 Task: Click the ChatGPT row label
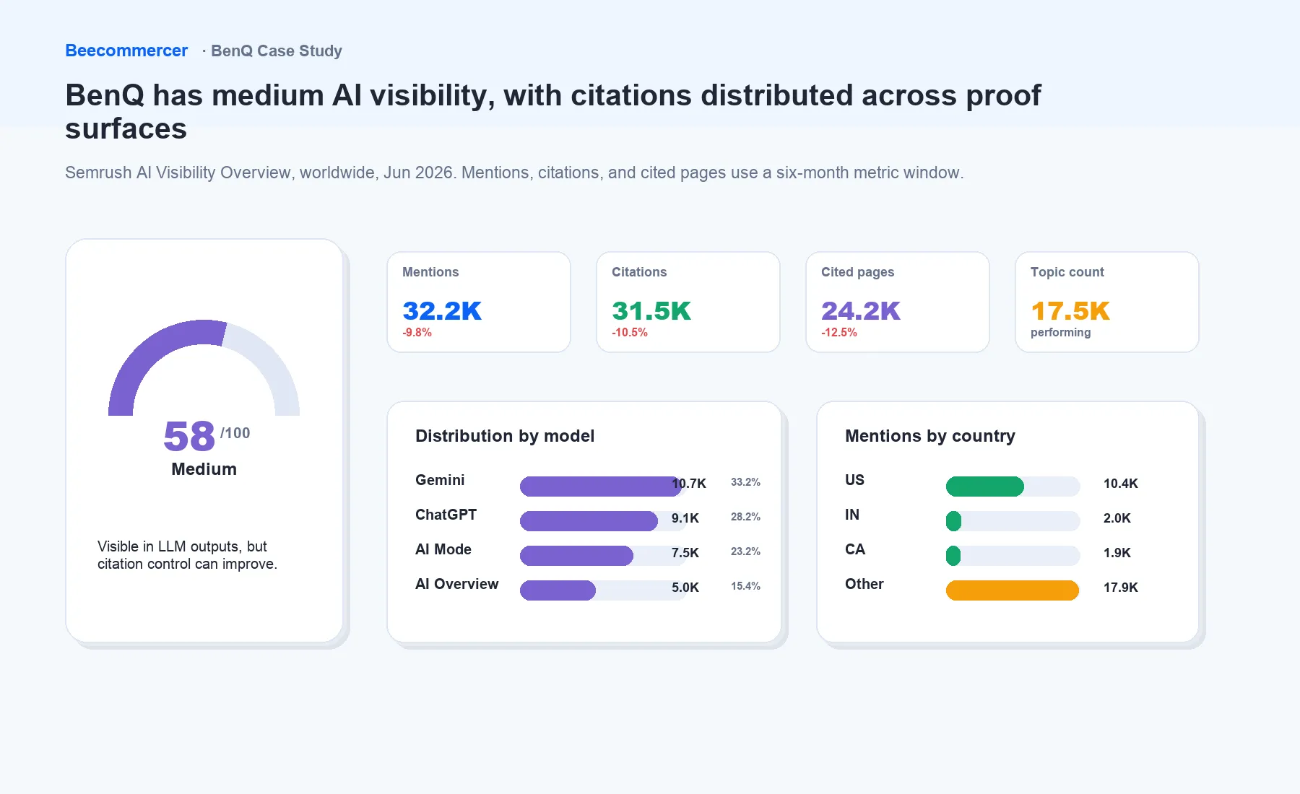[446, 515]
